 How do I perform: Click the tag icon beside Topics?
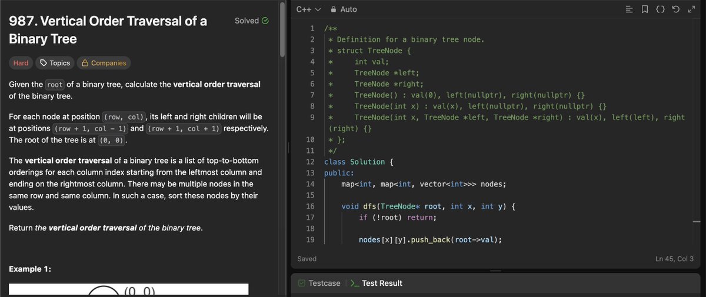click(x=44, y=63)
